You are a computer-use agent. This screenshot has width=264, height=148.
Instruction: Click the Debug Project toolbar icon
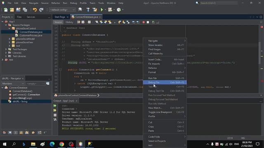point(110,10)
